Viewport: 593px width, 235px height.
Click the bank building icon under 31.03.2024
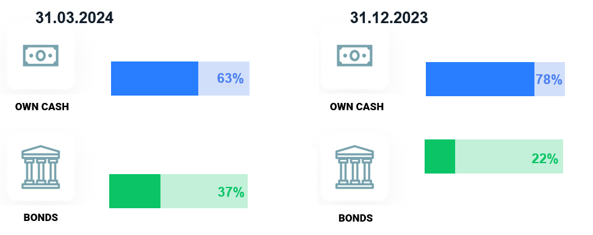point(40,167)
